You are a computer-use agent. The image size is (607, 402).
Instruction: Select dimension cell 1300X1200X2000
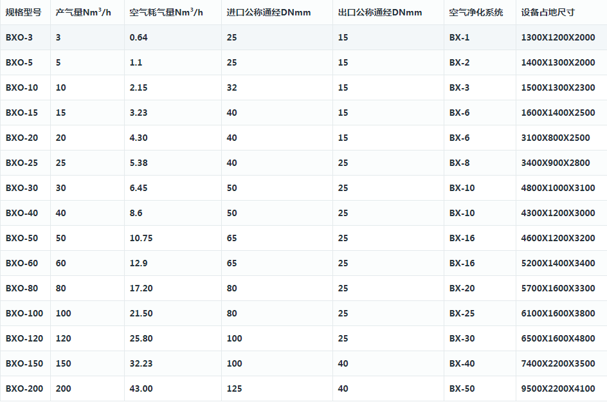pos(558,37)
